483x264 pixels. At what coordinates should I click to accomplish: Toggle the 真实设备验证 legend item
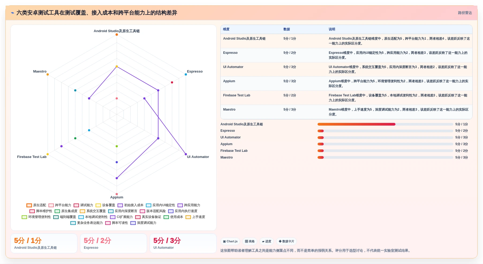[148, 217]
